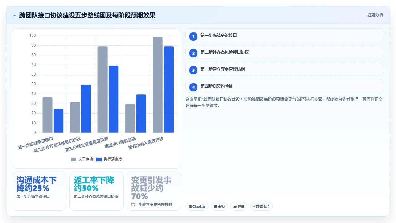
Task: Click the description paragraph starting 这张图把
Action: coord(284,102)
